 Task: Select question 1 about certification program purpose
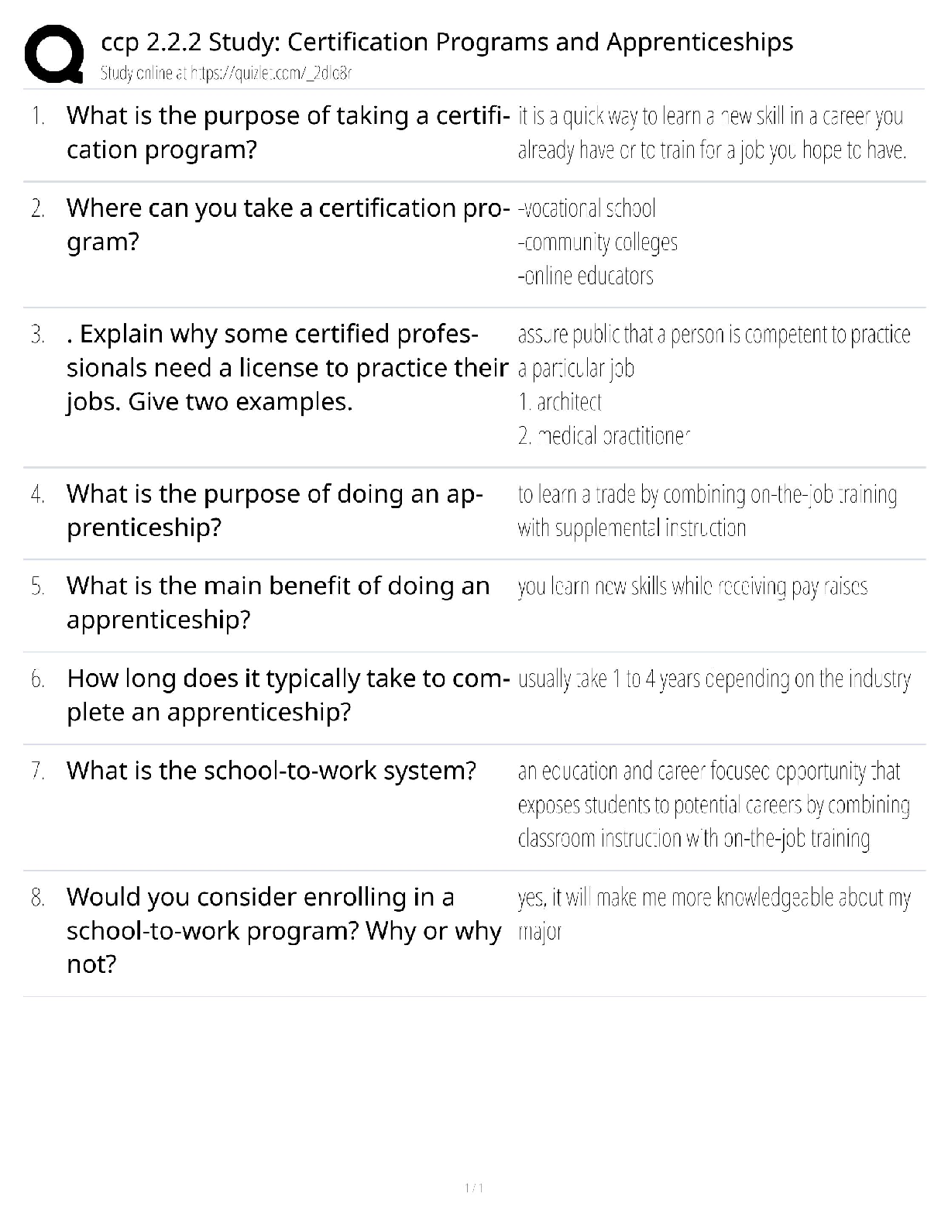click(287, 132)
